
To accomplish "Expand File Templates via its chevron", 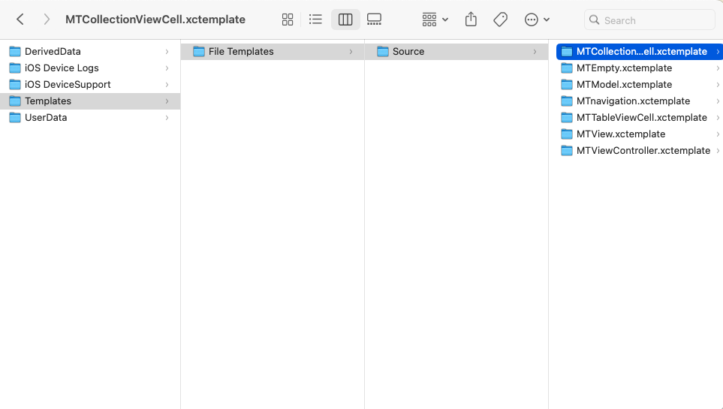I will (x=351, y=52).
